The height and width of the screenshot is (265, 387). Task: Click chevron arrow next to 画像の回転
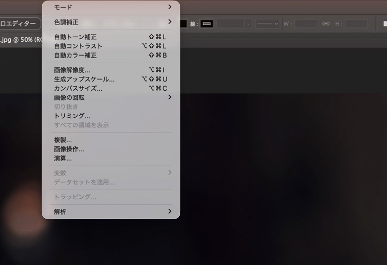click(170, 97)
